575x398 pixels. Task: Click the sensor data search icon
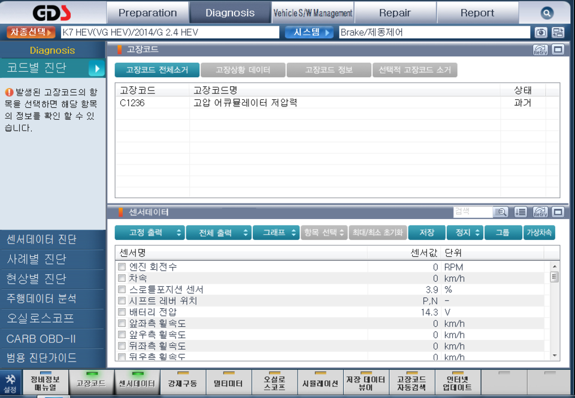tap(501, 212)
